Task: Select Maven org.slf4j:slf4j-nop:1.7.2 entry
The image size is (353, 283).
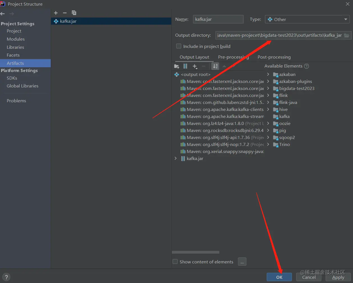Action: click(222, 145)
